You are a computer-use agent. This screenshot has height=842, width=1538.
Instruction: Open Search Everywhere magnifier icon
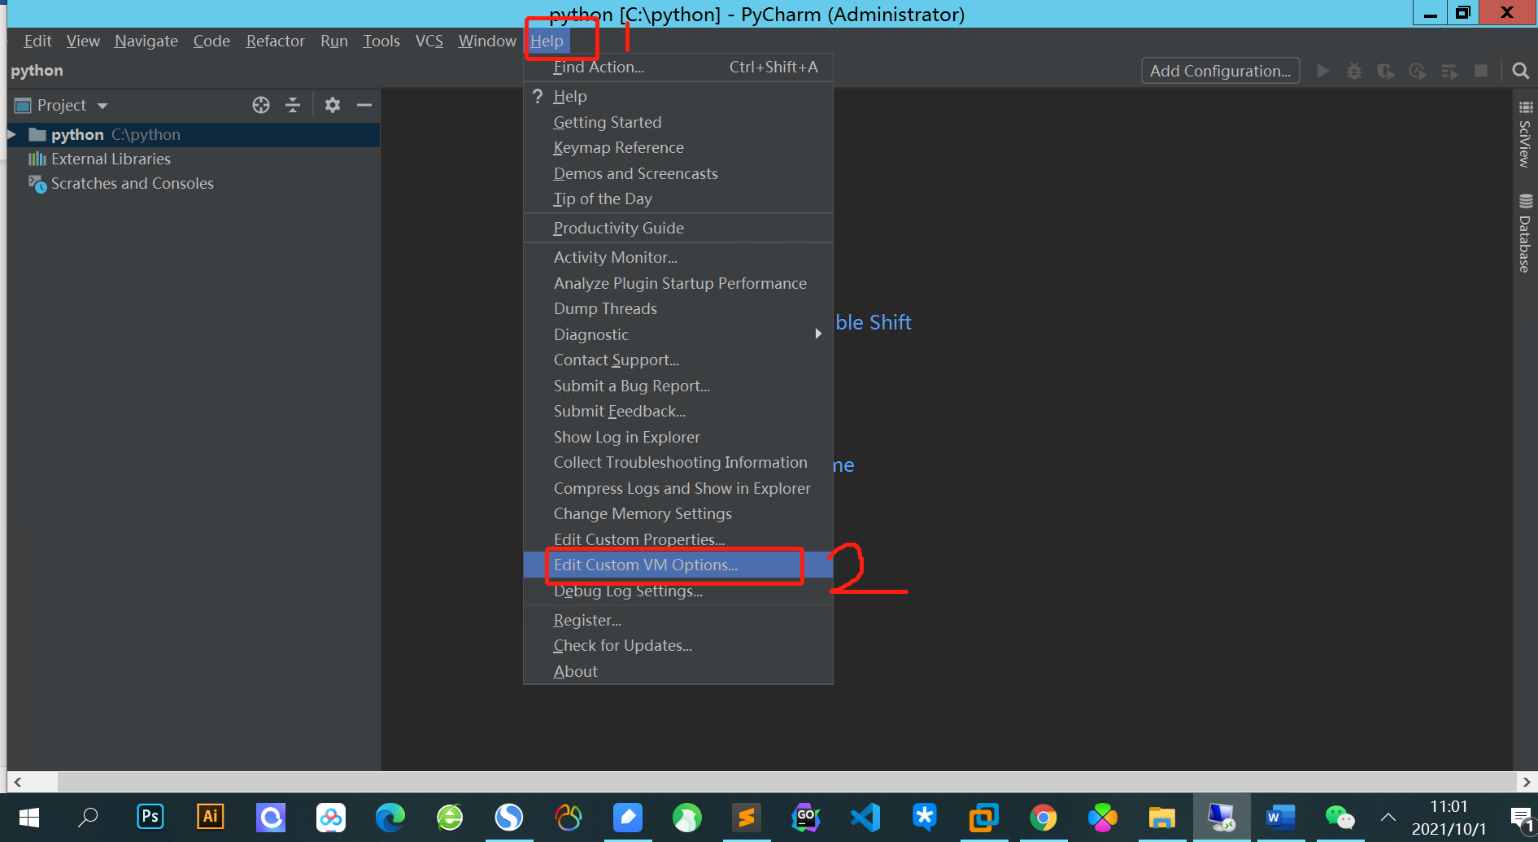tap(1520, 71)
